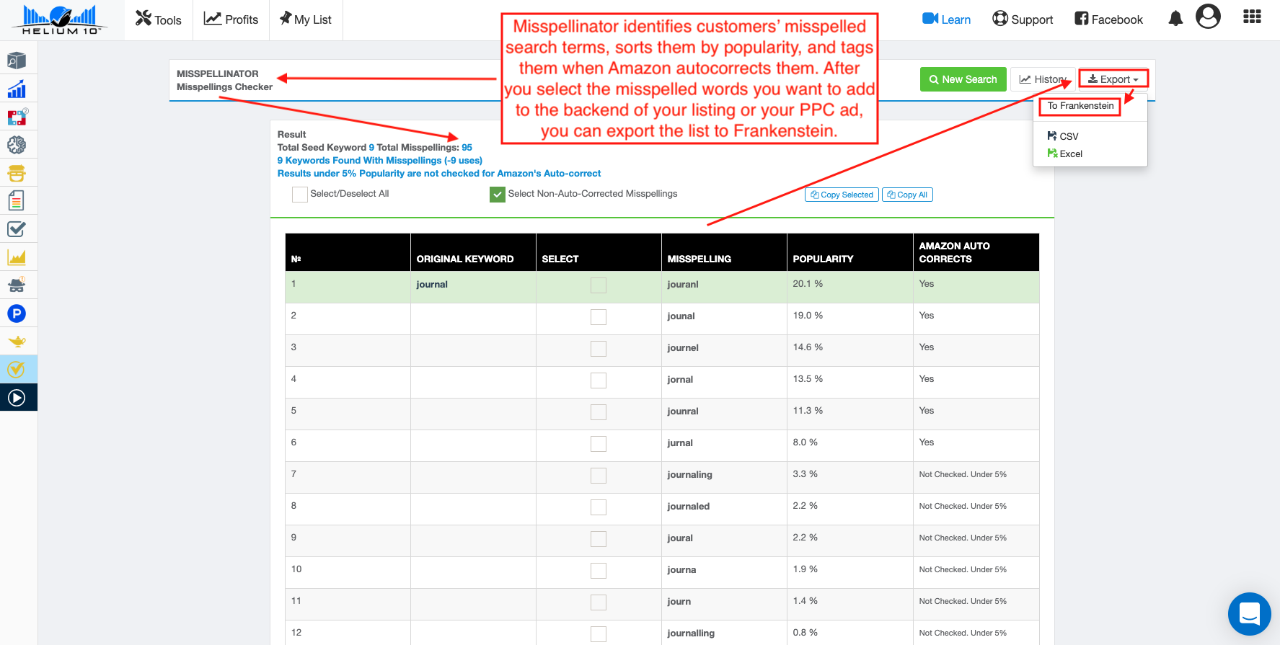Screen dimensions: 1280x645
Task: Click original keyword journal in row 1
Action: tap(432, 284)
